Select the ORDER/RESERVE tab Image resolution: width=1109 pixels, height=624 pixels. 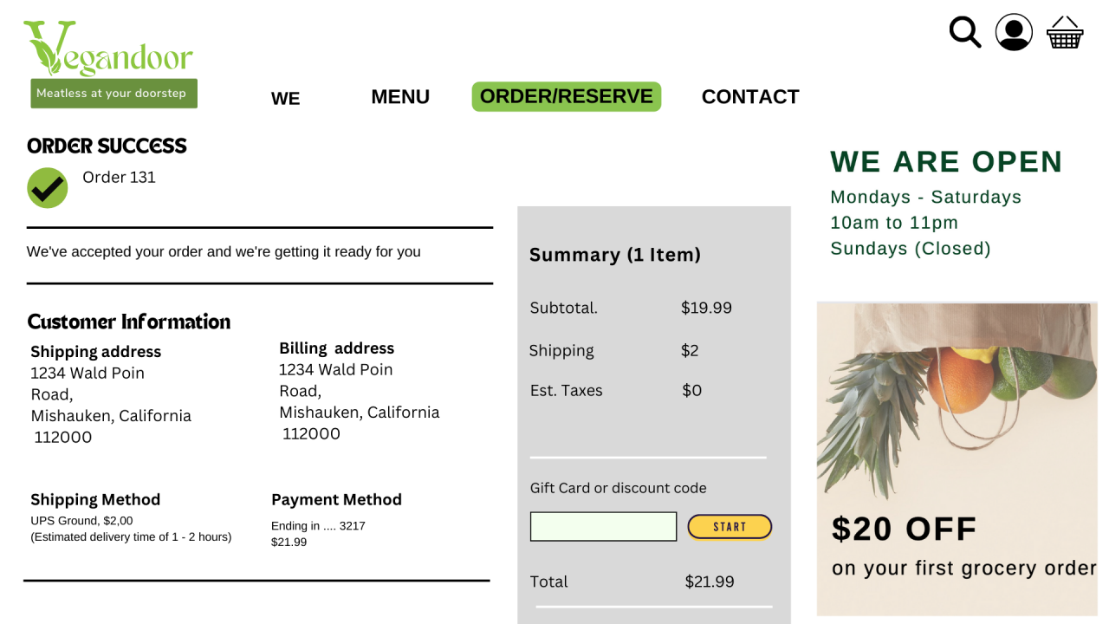click(x=567, y=96)
